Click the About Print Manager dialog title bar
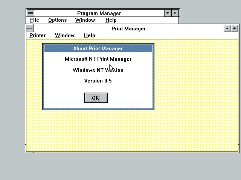The height and width of the screenshot is (180, 241). click(98, 48)
